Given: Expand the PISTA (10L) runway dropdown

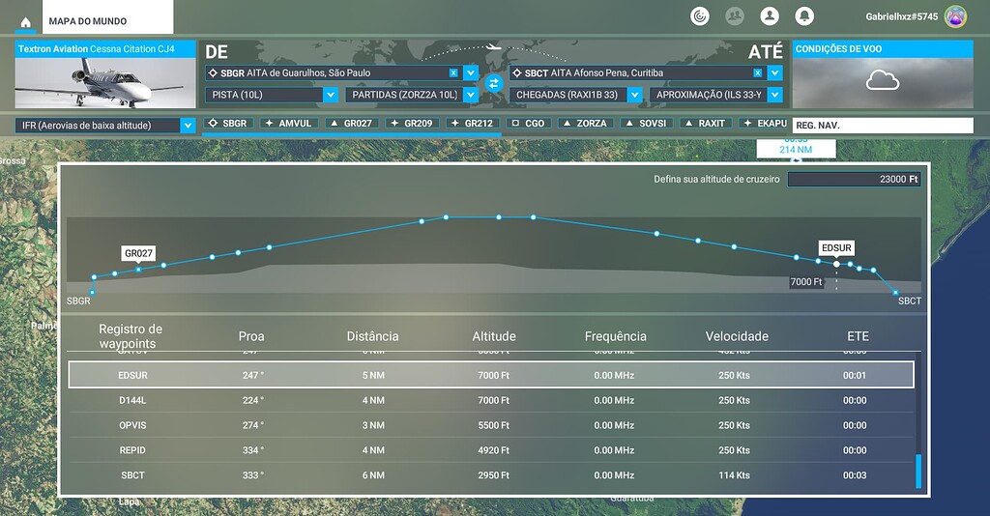Looking at the screenshot, I should pyautogui.click(x=330, y=95).
